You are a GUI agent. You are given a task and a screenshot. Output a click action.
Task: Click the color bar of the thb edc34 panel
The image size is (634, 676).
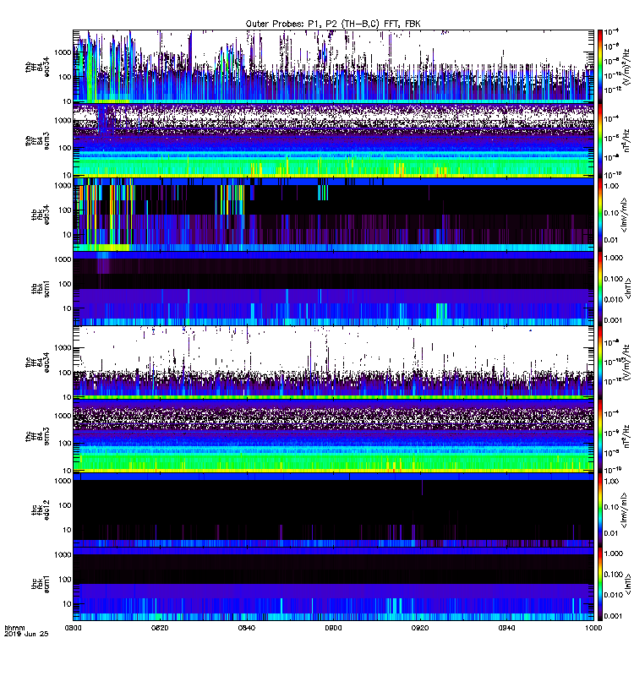600,215
